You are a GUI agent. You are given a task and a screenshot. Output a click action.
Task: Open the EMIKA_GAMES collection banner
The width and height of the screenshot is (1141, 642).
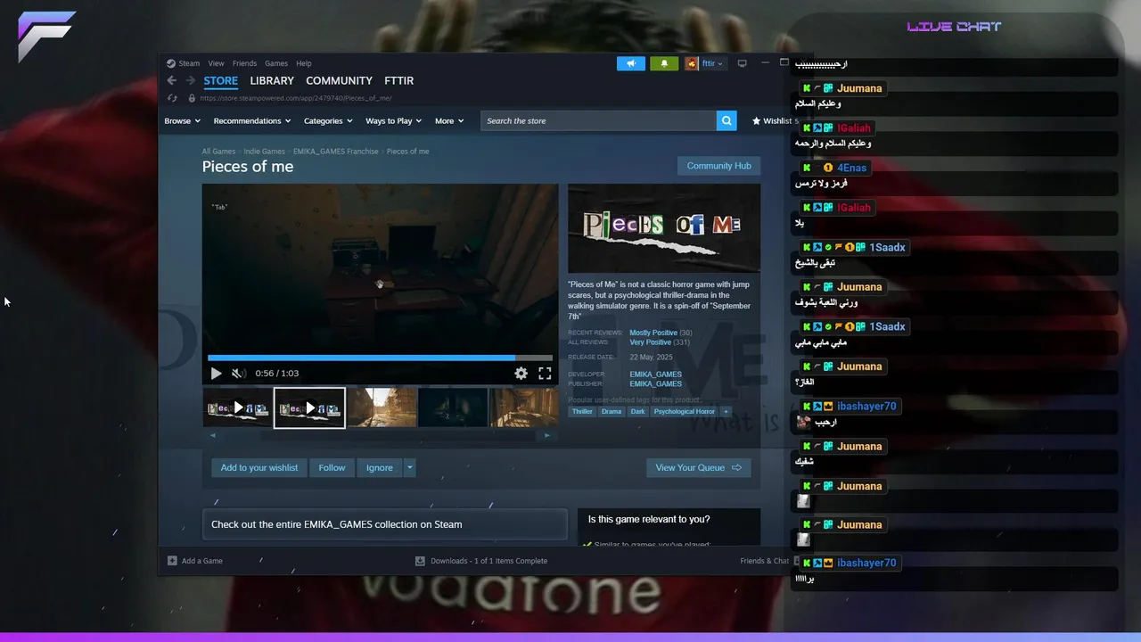point(384,524)
